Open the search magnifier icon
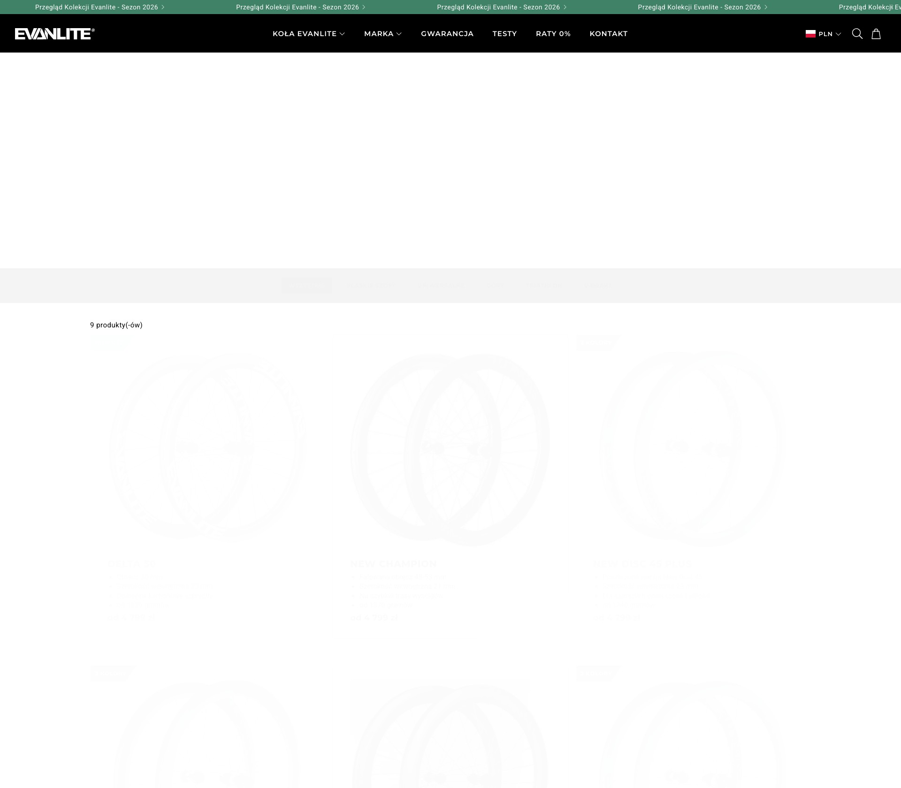901x788 pixels. (x=857, y=34)
